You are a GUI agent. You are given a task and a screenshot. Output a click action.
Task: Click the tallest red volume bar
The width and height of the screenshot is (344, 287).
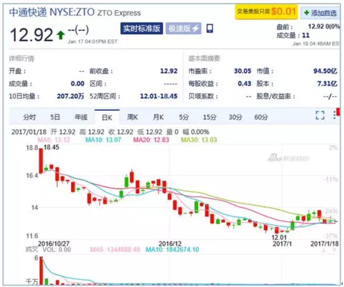coord(41,271)
